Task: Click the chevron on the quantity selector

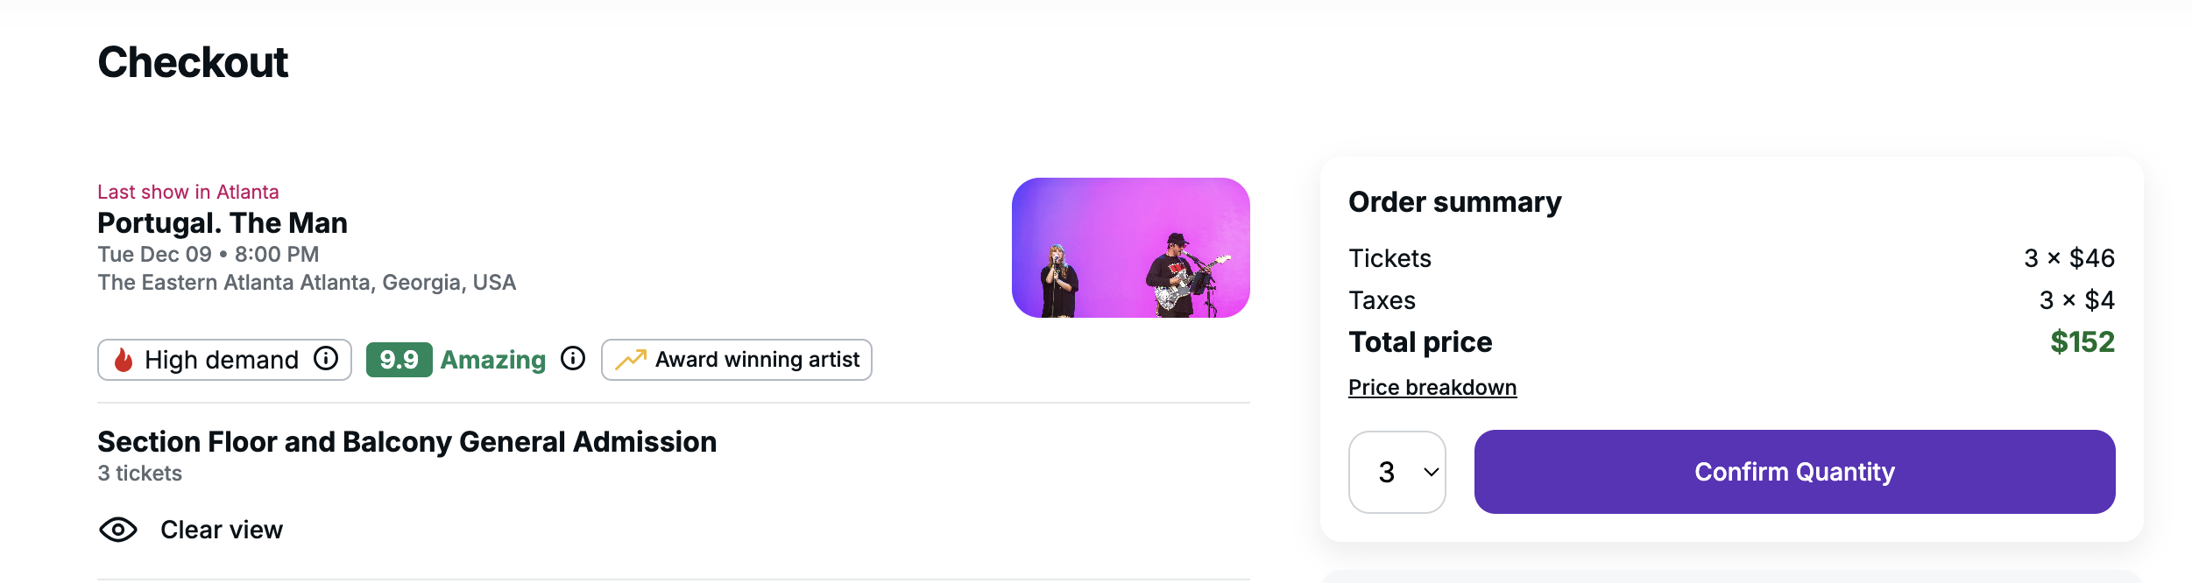Action: click(x=1430, y=472)
